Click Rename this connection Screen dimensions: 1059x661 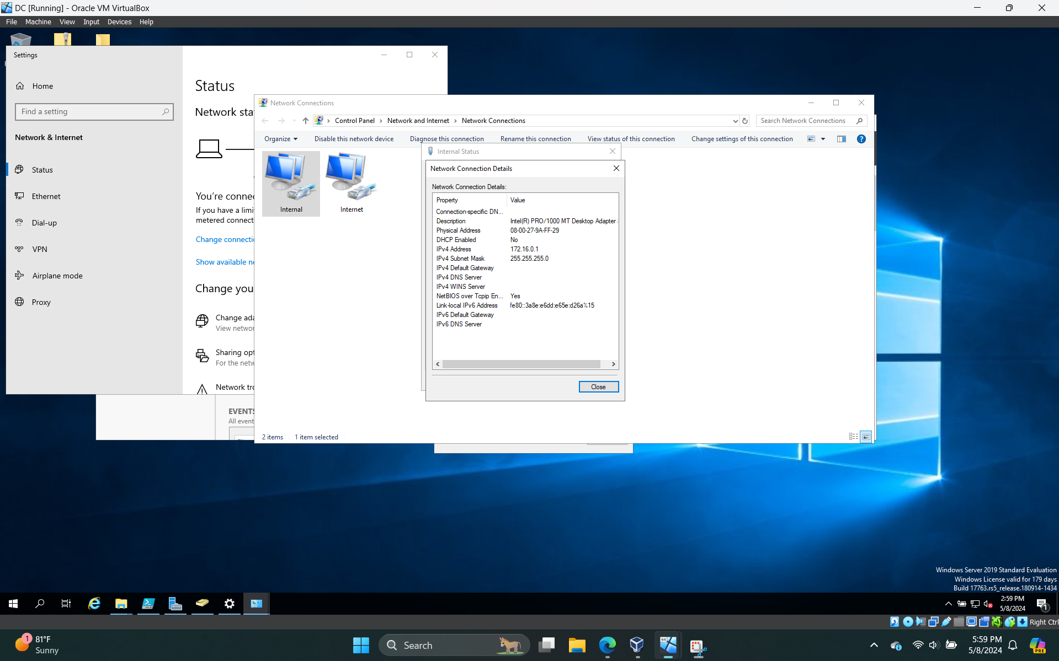click(x=535, y=139)
